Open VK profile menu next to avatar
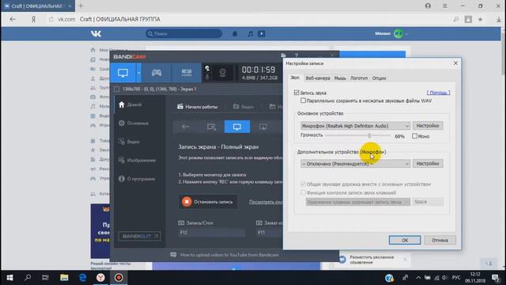Viewport: 506px width, 285px height. [x=406, y=33]
